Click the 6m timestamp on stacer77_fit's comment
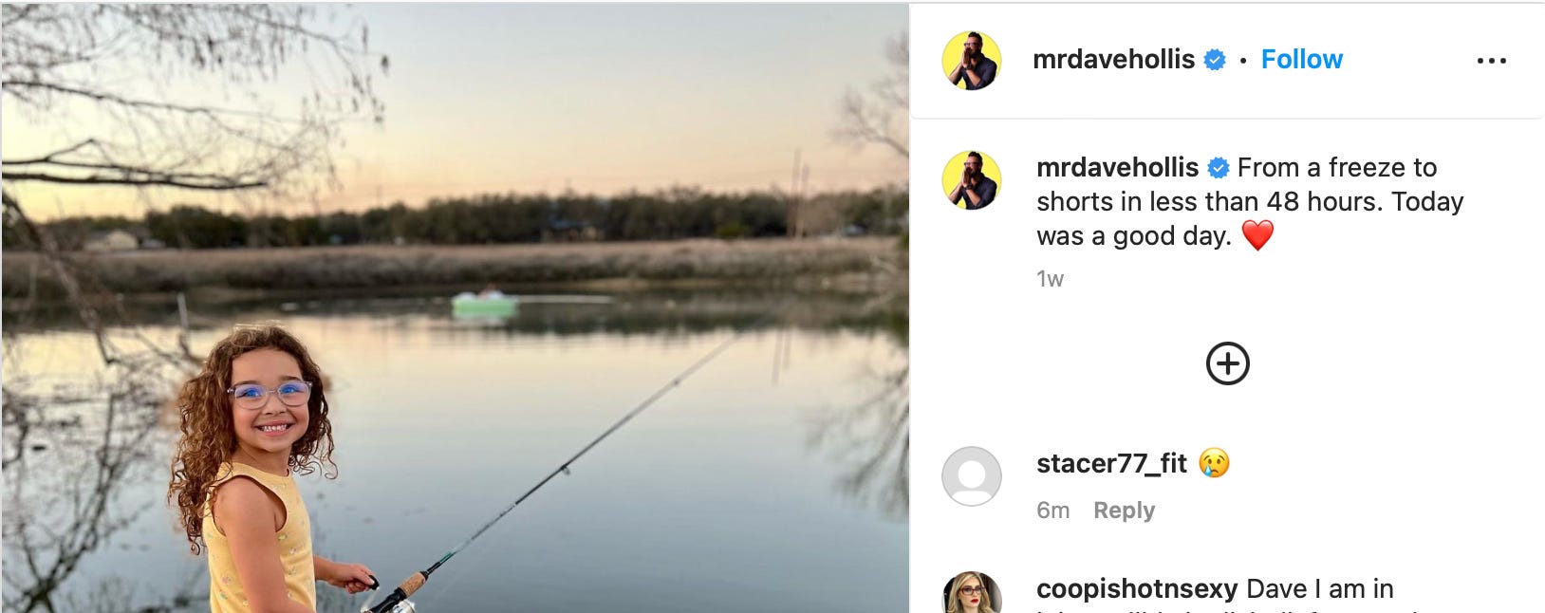This screenshot has width=1545, height=613. click(1052, 511)
